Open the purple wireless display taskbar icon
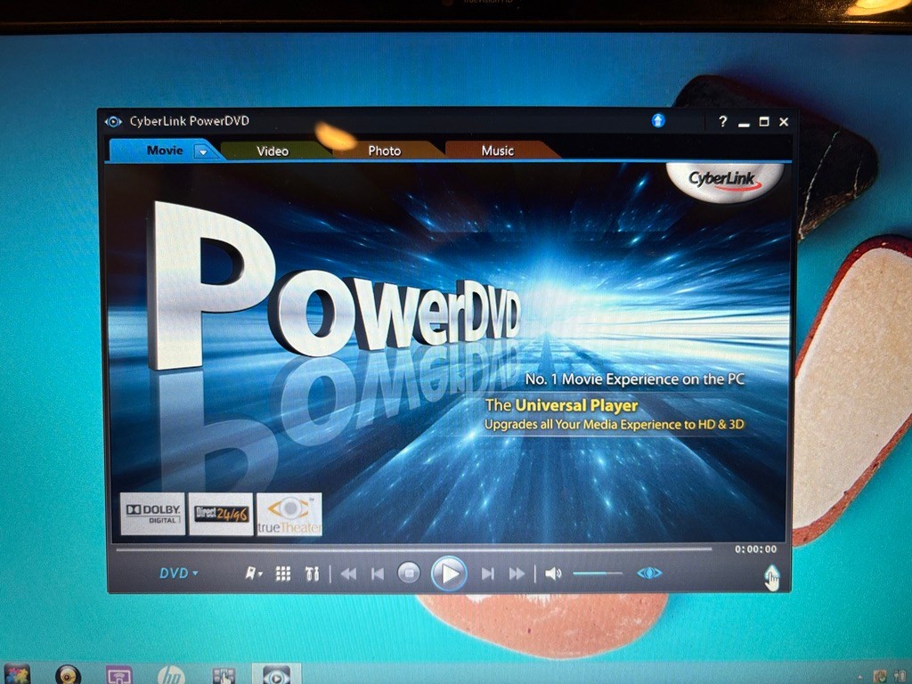 tap(119, 675)
